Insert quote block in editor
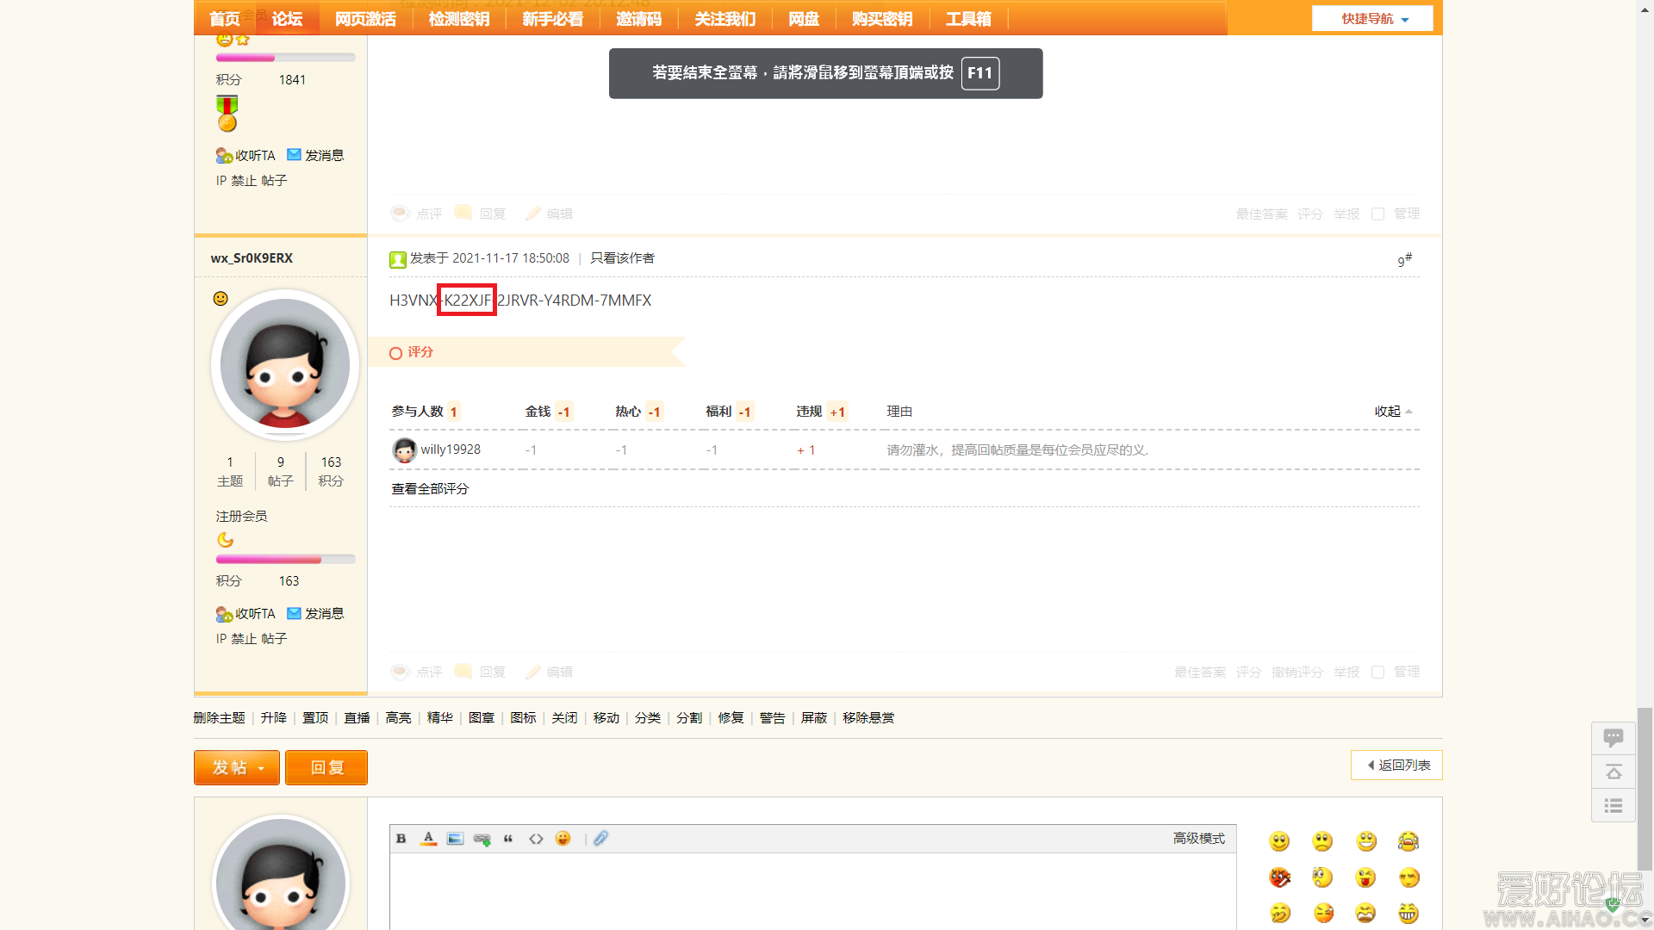Viewport: 1654px width, 930px height. tap(508, 839)
